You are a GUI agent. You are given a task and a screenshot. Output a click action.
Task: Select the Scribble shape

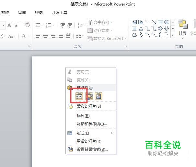coord(141,35)
